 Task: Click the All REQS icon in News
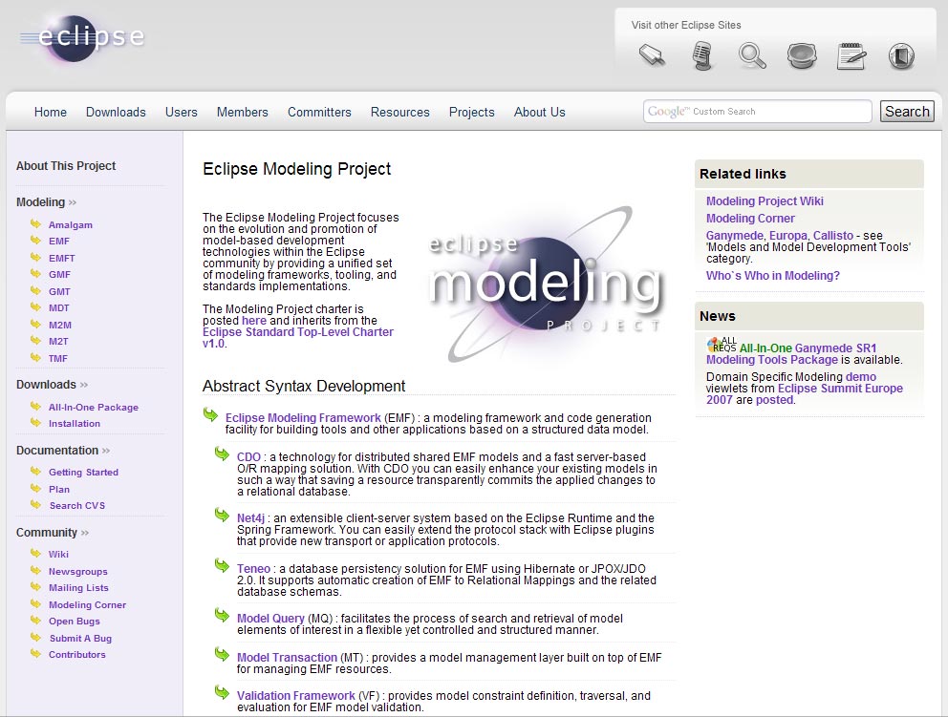[x=722, y=345]
